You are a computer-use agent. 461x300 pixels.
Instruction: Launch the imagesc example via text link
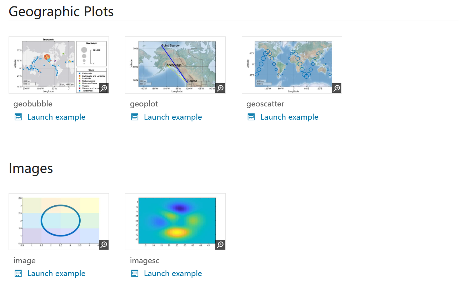click(x=173, y=274)
